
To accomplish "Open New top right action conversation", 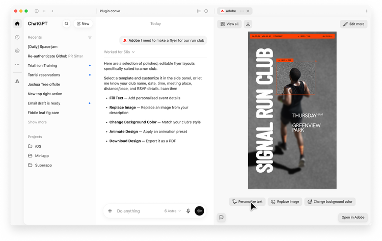I will click(45, 94).
